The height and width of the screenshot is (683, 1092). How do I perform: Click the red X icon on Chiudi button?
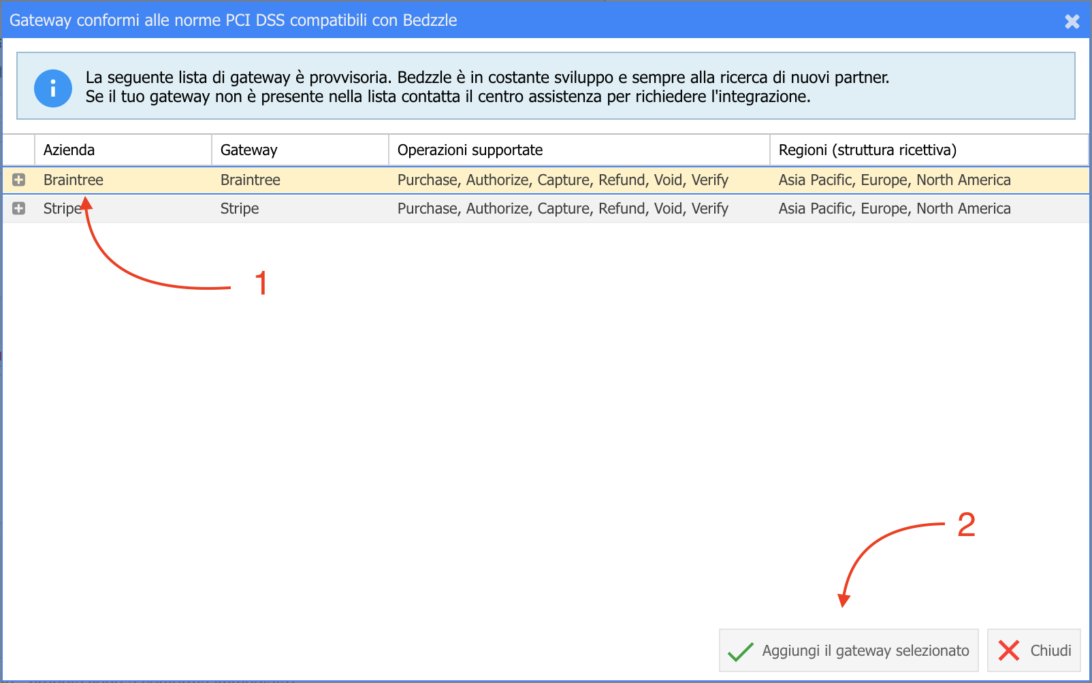click(x=1009, y=650)
